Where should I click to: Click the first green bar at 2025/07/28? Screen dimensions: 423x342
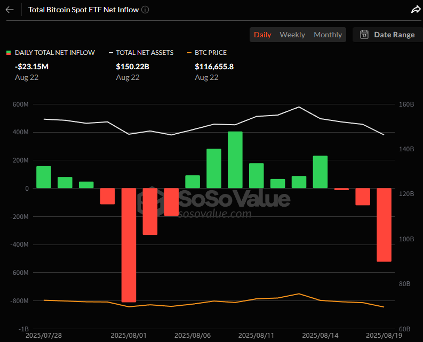[44, 177]
